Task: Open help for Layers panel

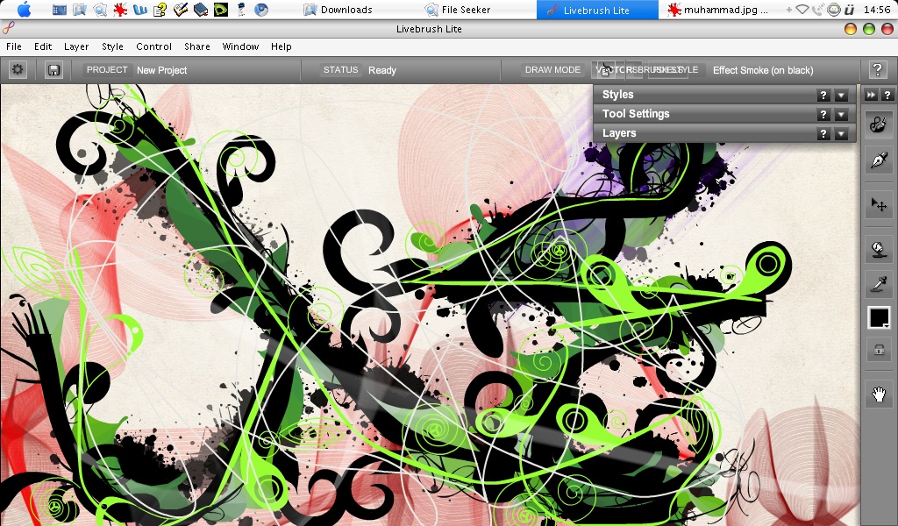Action: coord(823,134)
